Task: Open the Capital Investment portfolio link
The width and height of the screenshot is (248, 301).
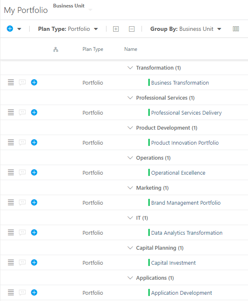Action: [x=173, y=263]
